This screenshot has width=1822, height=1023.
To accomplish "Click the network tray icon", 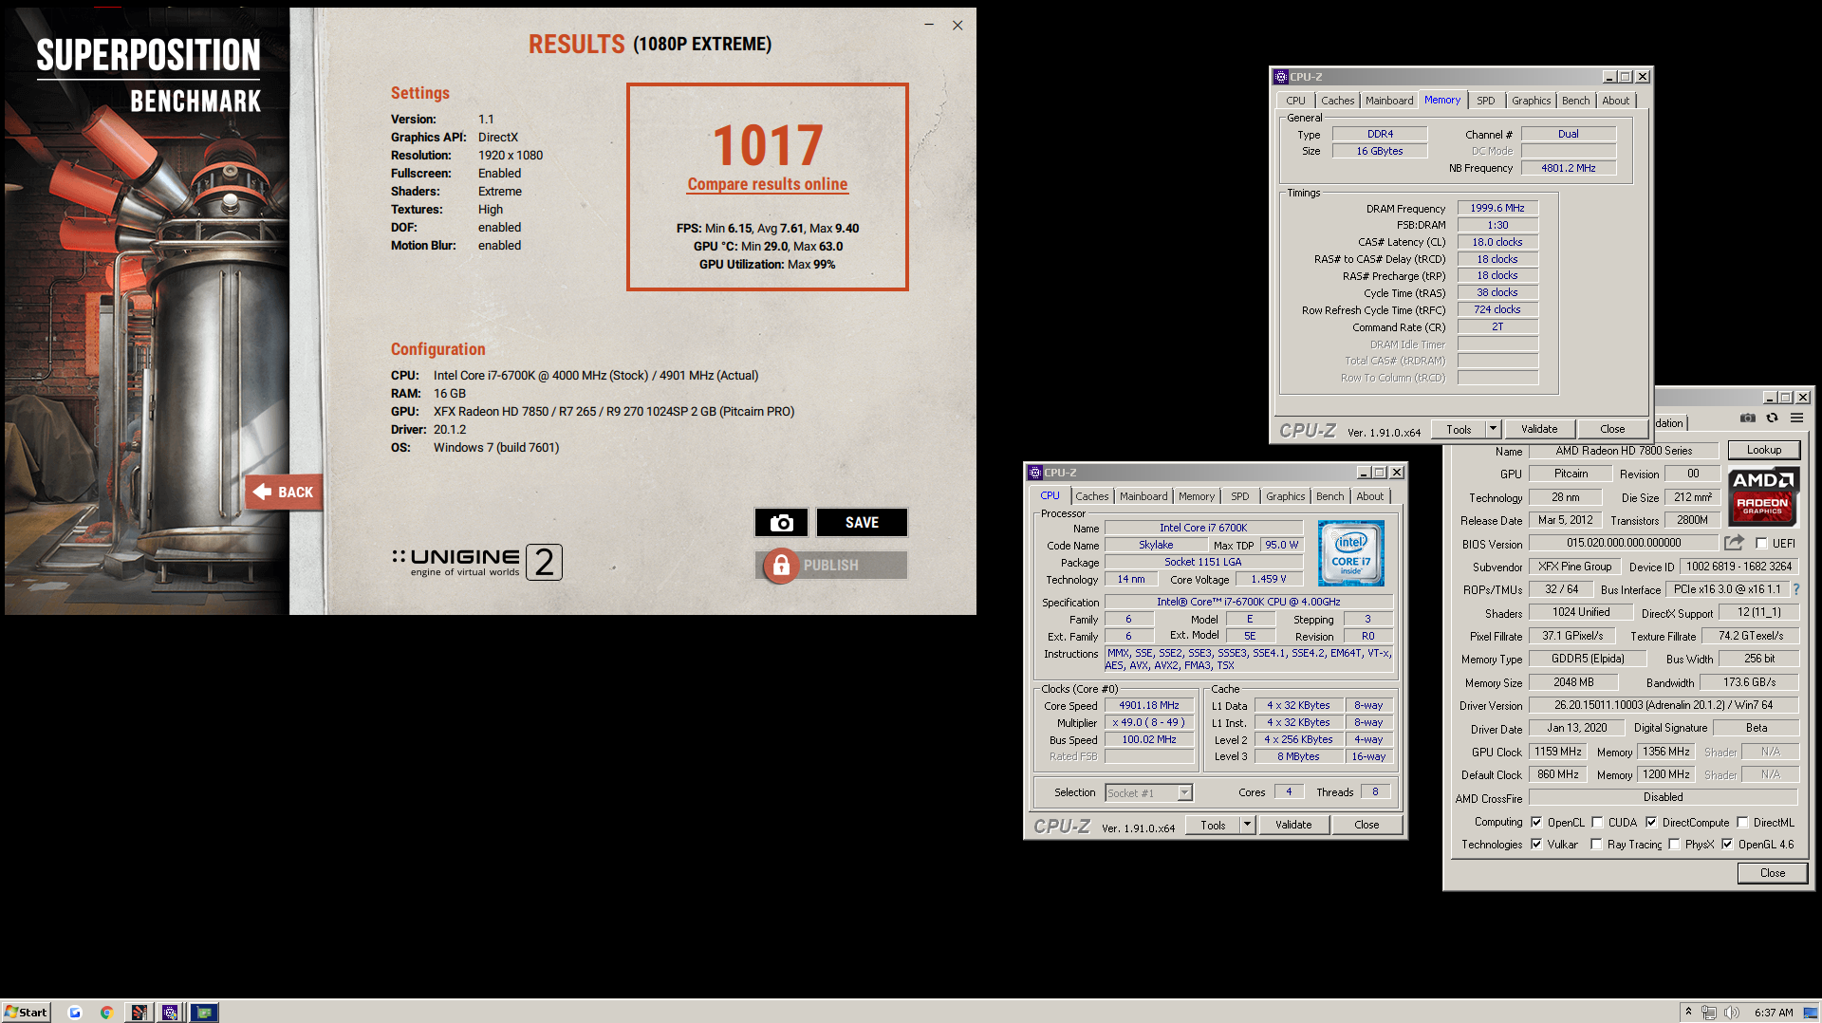I will [1709, 1013].
